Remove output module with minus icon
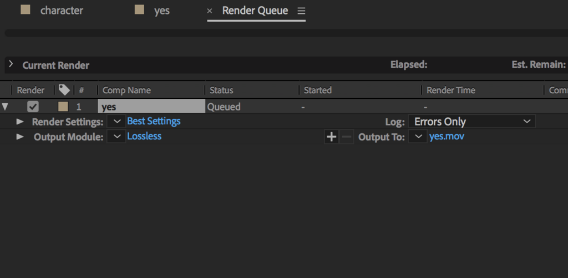The height and width of the screenshot is (278, 568). click(x=347, y=137)
